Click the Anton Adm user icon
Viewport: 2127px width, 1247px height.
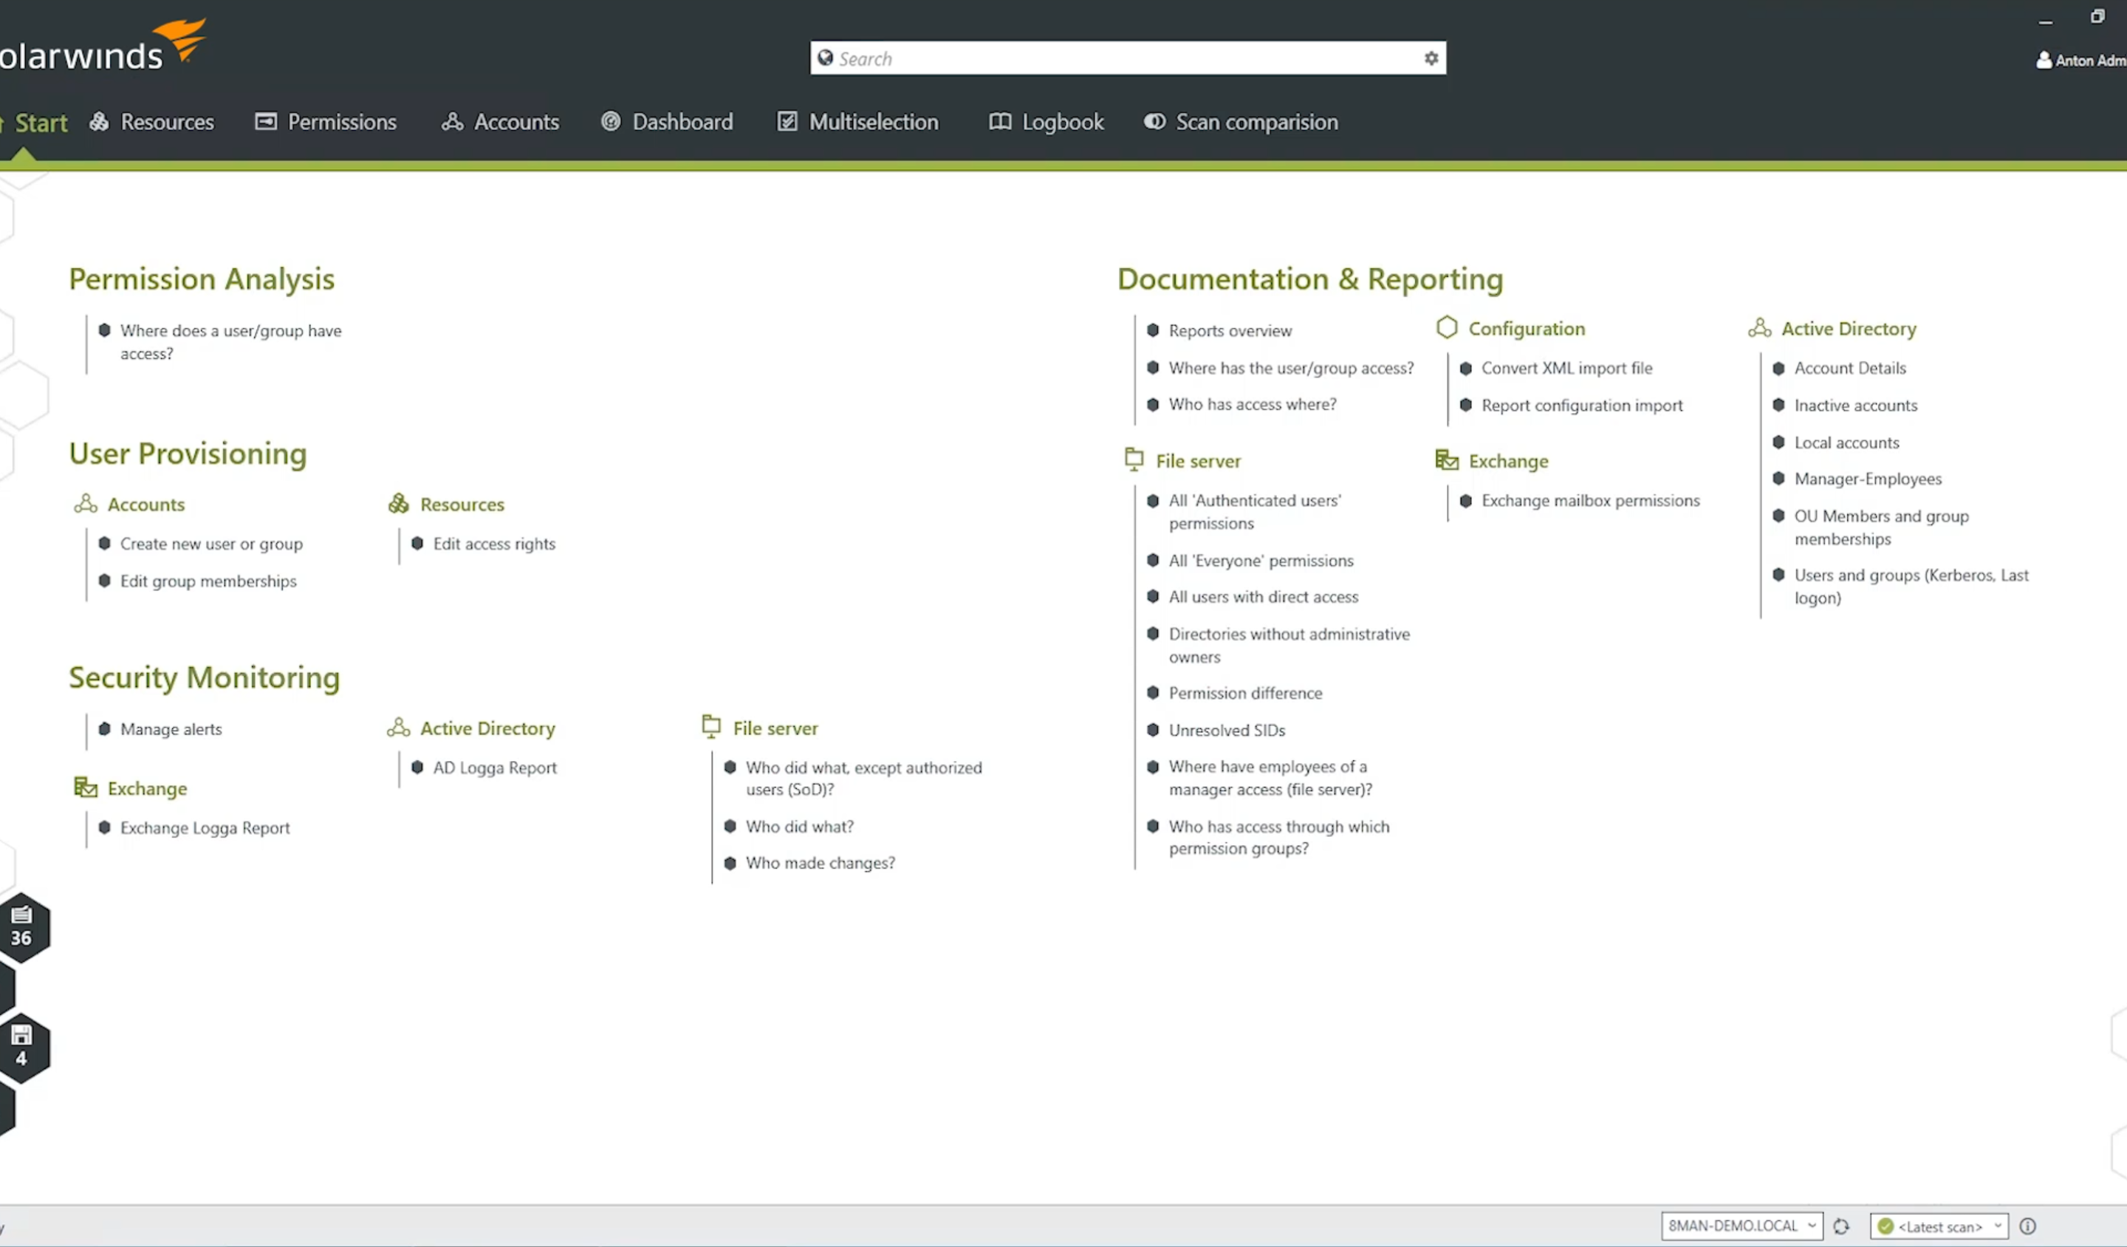2044,60
